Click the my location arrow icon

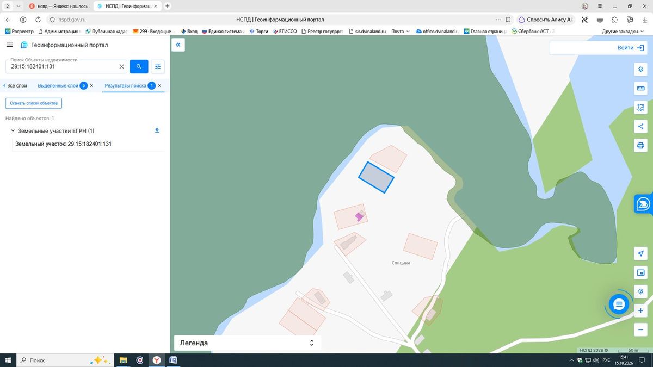tap(640, 254)
